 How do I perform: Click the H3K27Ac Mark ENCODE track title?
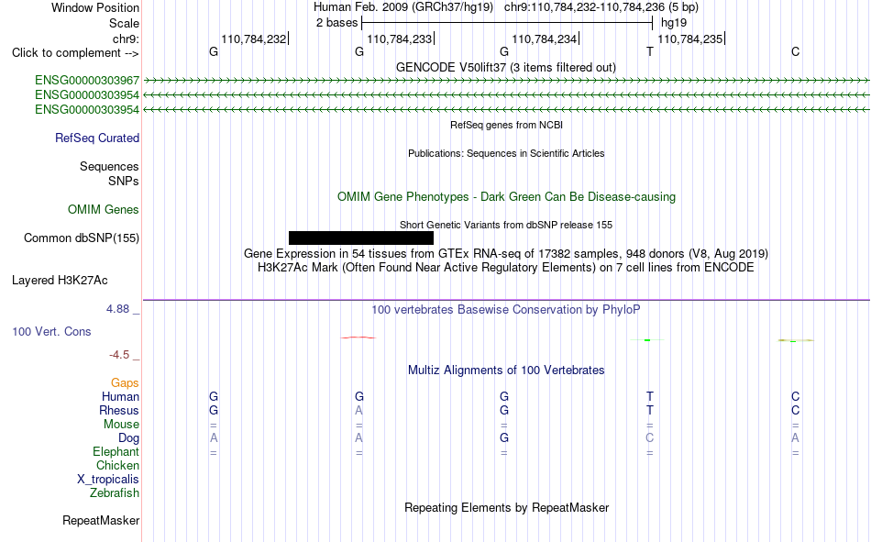tap(506, 268)
